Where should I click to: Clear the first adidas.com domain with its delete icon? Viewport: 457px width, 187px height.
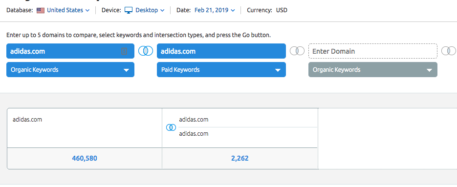coord(124,52)
